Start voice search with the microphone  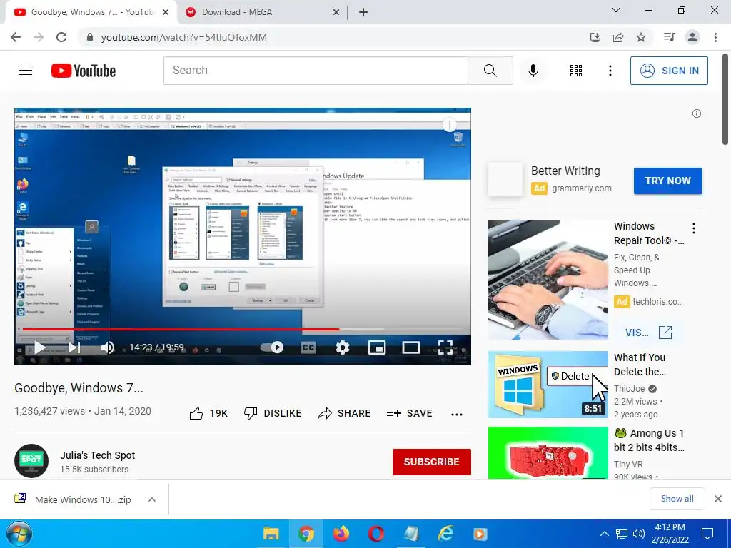pyautogui.click(x=533, y=71)
